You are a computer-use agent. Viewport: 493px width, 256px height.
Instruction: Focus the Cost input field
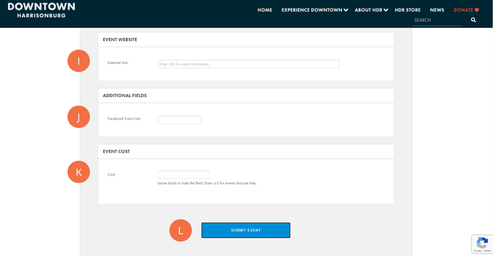click(x=184, y=175)
